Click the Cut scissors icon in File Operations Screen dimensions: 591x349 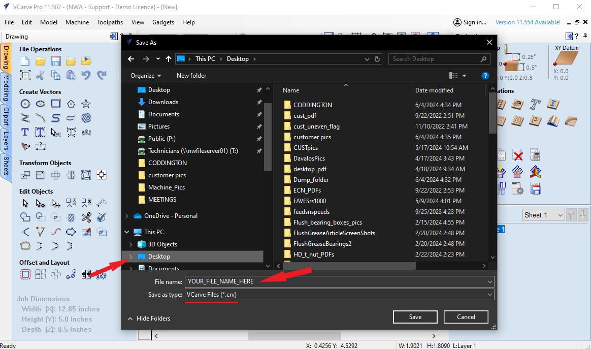point(40,75)
